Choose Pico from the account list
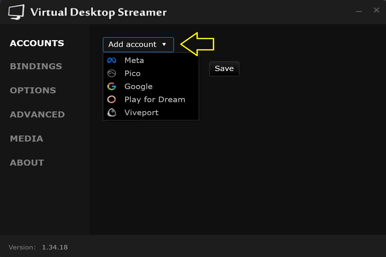This screenshot has width=386, height=257. click(x=151, y=73)
